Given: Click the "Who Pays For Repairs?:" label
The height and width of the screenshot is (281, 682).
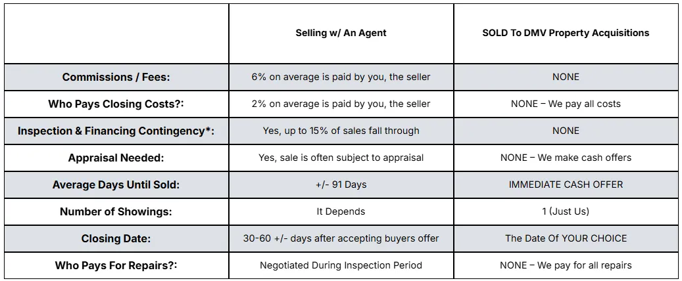Looking at the screenshot, I should [116, 266].
